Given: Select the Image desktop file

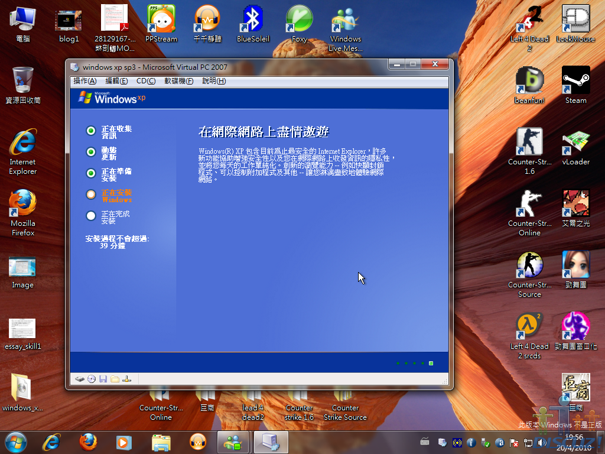Looking at the screenshot, I should point(23,273).
